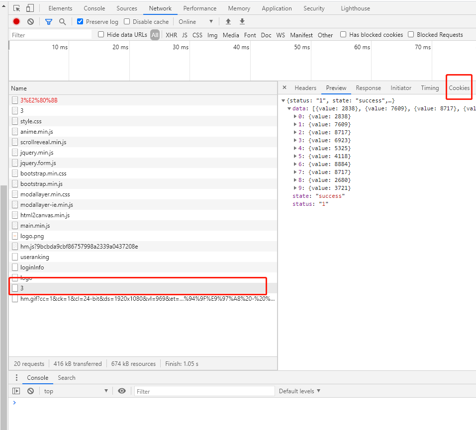Viewport: 476px width, 430px height.
Task: Clear the network log
Action: click(x=30, y=22)
